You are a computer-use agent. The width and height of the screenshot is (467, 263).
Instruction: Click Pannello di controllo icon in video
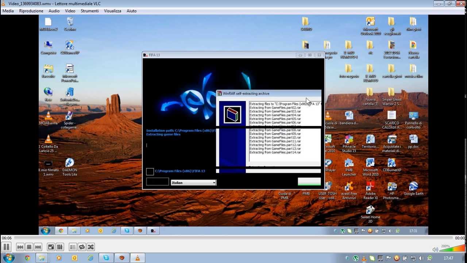(x=413, y=121)
